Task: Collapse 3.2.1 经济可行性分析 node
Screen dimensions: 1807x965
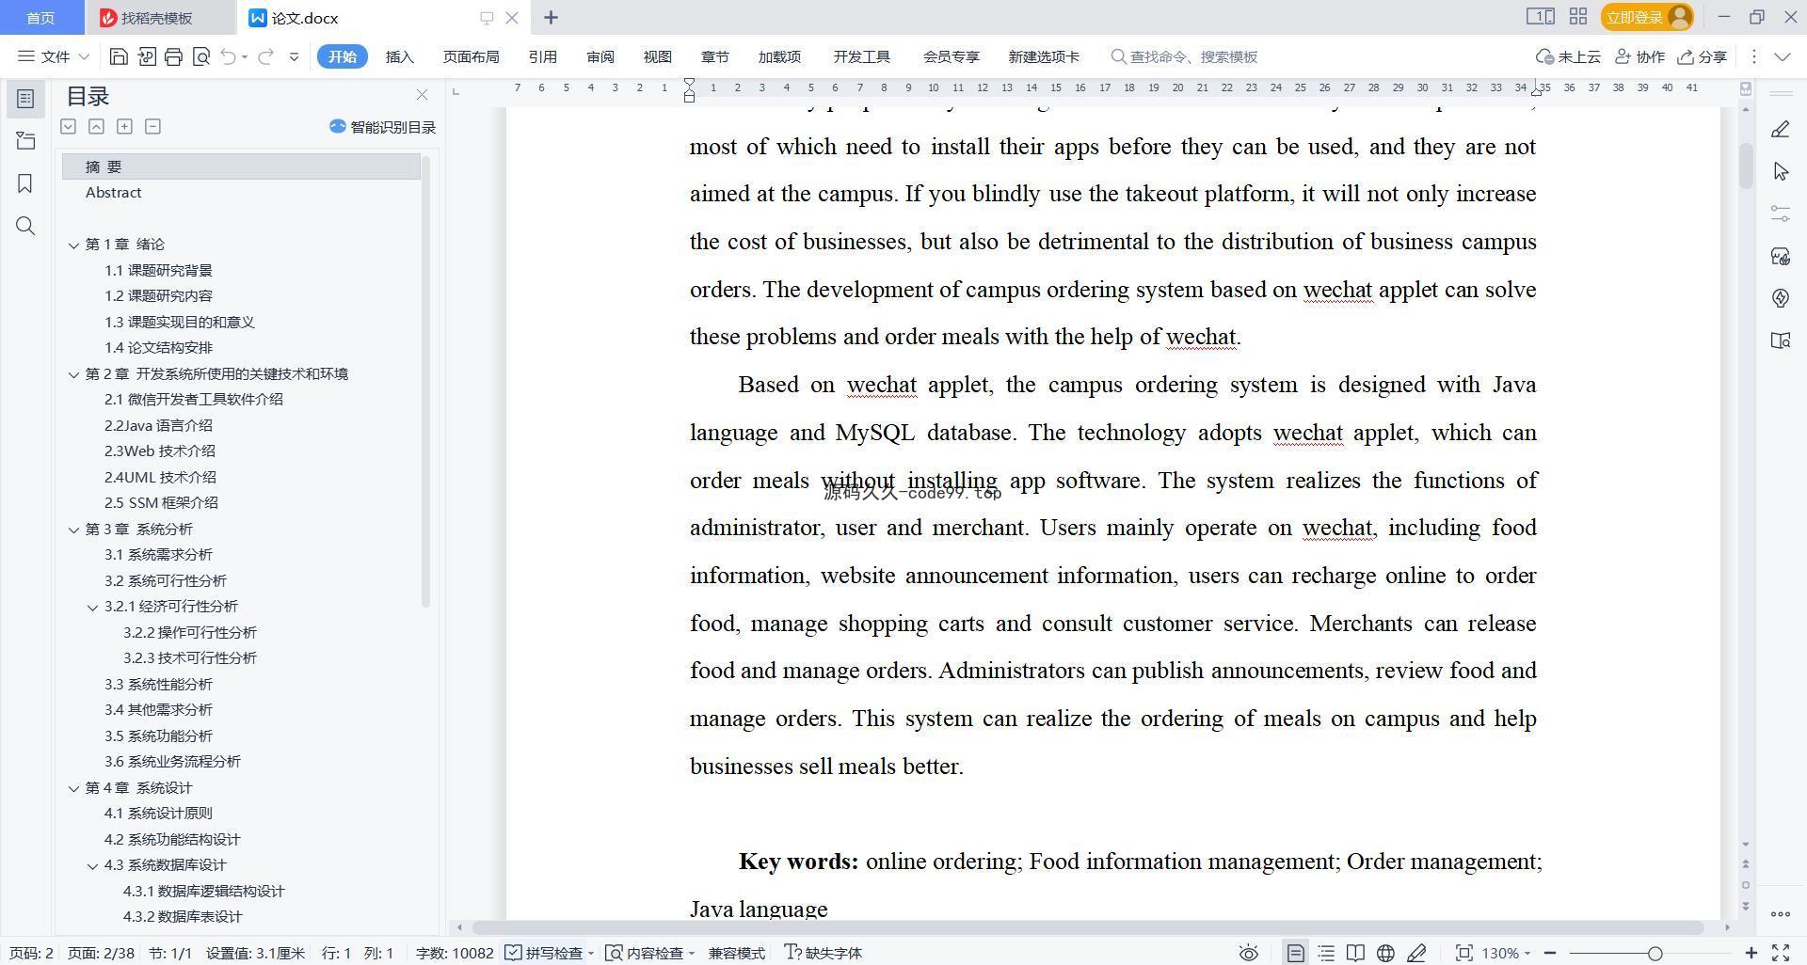Action: pyautogui.click(x=92, y=607)
